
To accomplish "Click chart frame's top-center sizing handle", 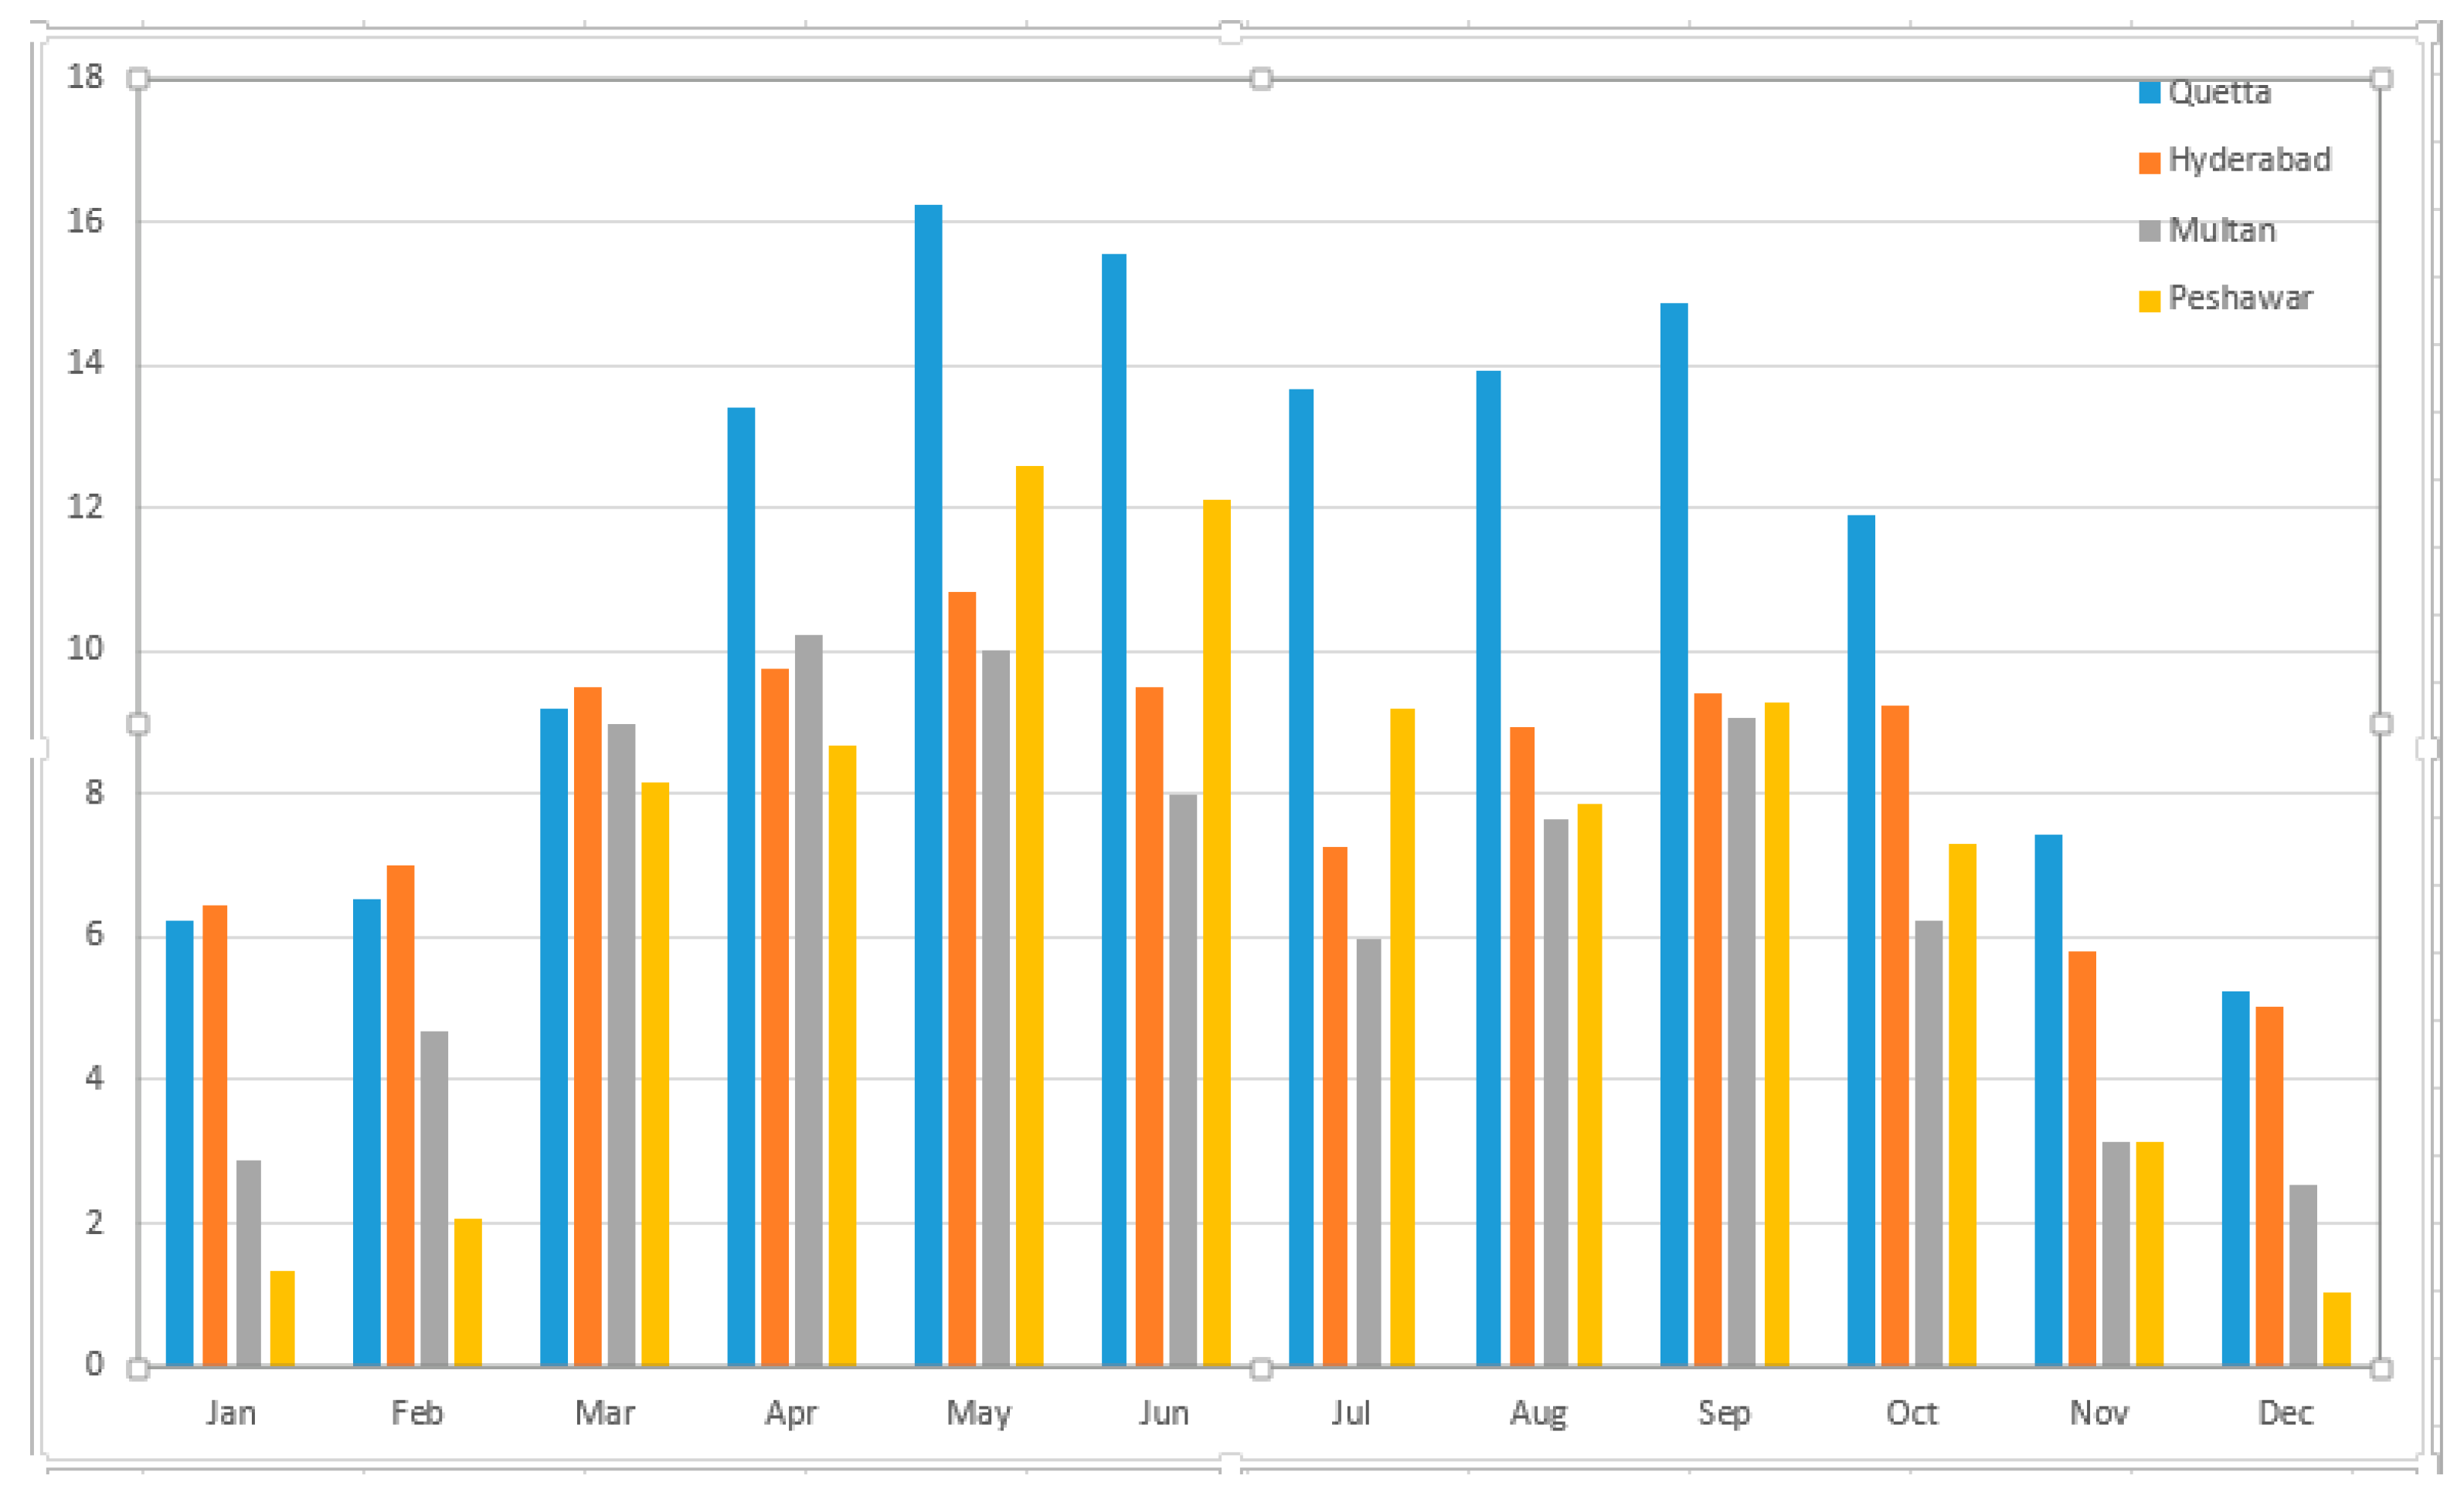I will coord(1231,33).
